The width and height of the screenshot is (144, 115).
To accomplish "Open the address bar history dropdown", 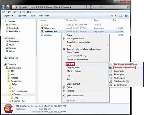I will tap(85, 7).
